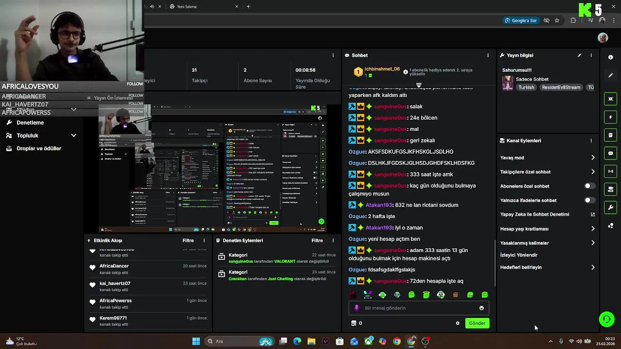Insert the last green emote in the quick row
The height and width of the screenshot is (349, 621).
(x=485, y=295)
